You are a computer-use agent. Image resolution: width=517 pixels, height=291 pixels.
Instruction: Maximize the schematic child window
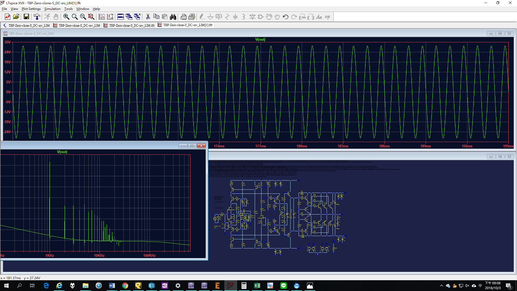[x=500, y=157]
